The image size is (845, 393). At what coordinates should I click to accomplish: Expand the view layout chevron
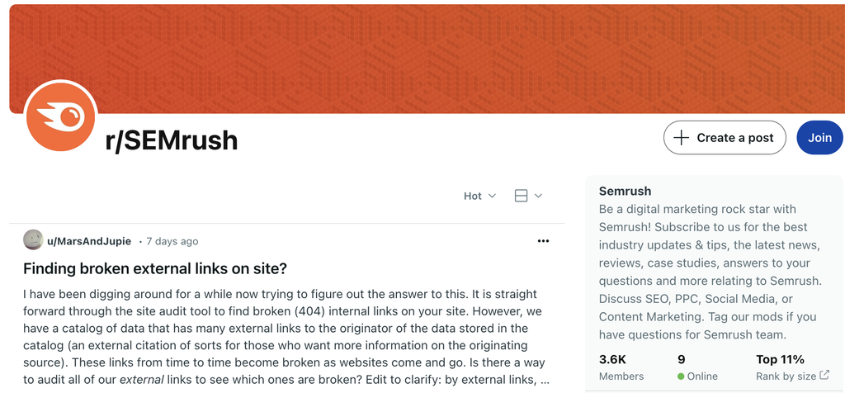pos(539,196)
